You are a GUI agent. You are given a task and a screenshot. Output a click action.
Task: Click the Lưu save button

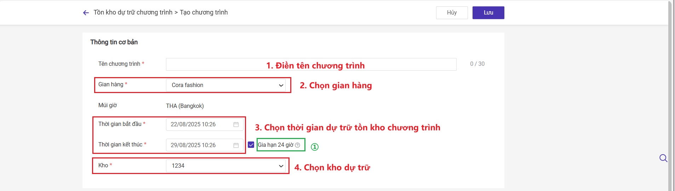pos(488,13)
